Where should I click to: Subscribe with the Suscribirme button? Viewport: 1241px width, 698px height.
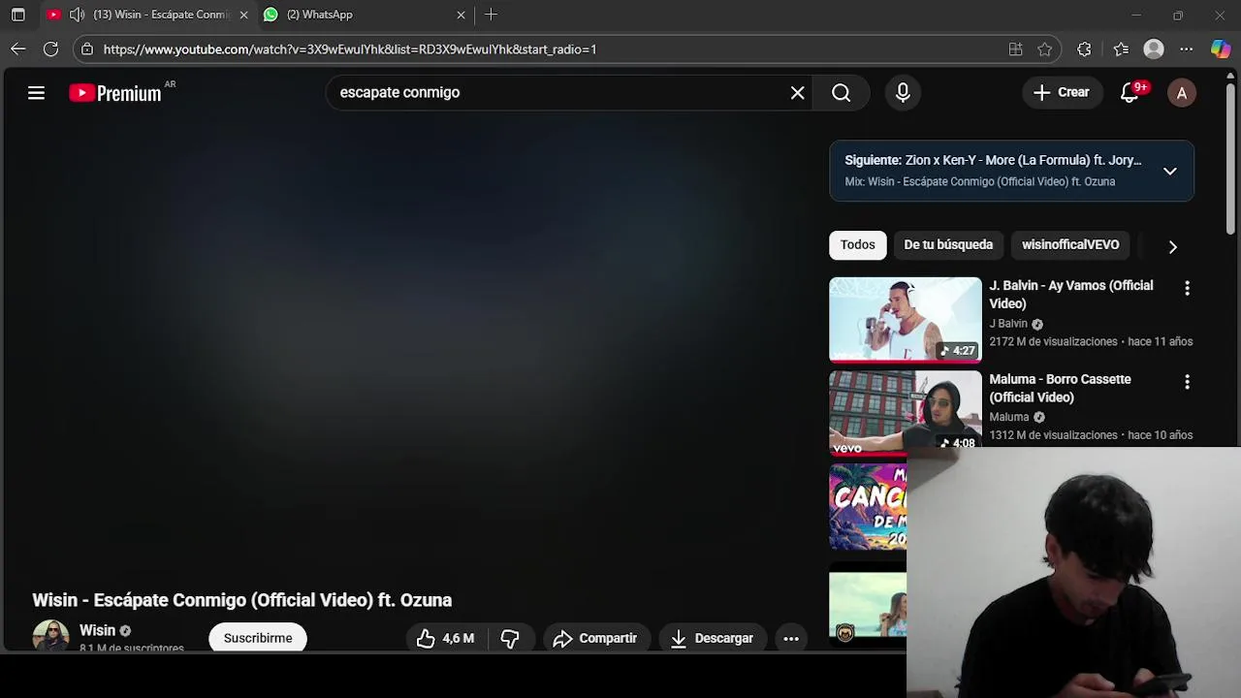[258, 638]
